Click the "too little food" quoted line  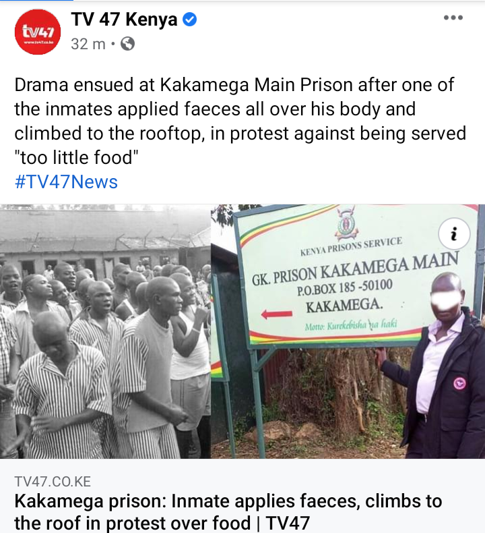(x=76, y=157)
